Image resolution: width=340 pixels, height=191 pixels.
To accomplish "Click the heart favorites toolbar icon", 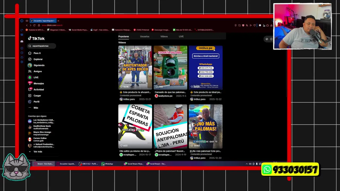I will (254, 25).
